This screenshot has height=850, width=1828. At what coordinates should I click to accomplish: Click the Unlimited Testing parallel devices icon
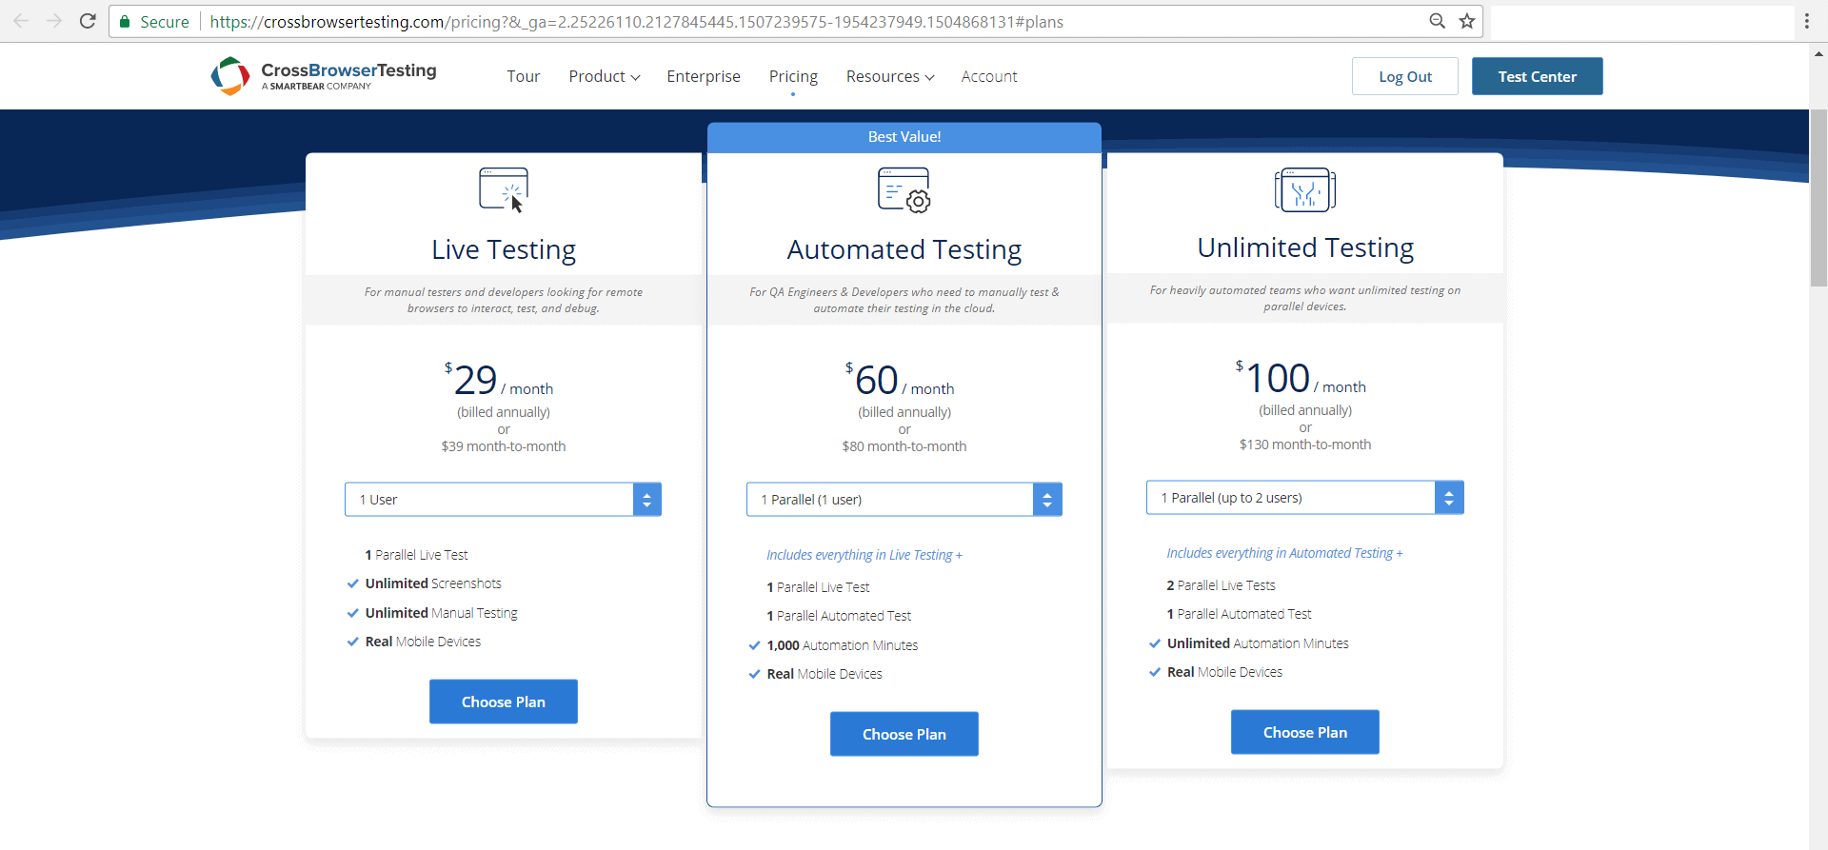[1305, 189]
